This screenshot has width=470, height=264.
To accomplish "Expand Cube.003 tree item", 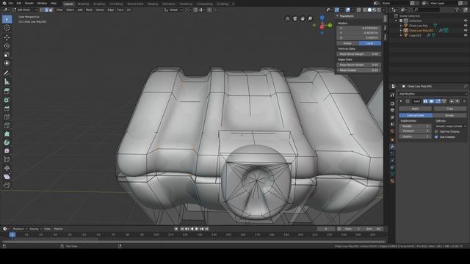I will click(401, 35).
